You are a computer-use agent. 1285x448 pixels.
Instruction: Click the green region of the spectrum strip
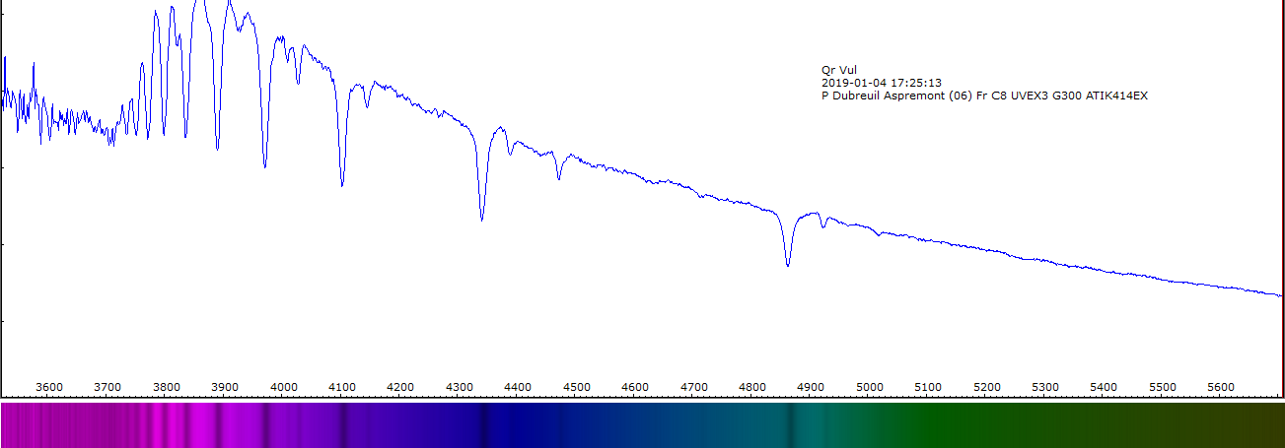[986, 424]
